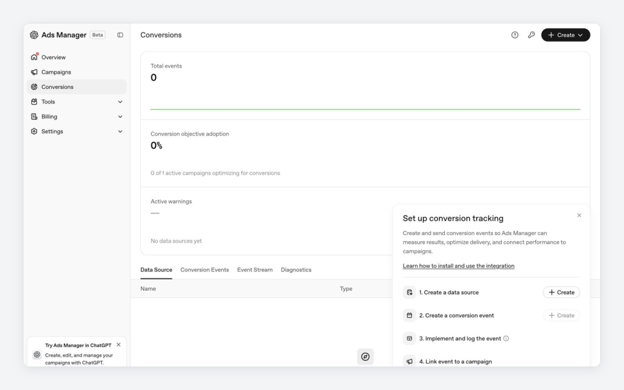Collapse the sidebar with the panel toggle icon
This screenshot has height=390, width=624.
[120, 35]
